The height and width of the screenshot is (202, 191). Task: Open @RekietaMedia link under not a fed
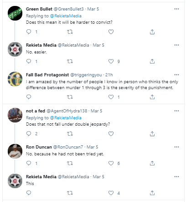[66, 118]
